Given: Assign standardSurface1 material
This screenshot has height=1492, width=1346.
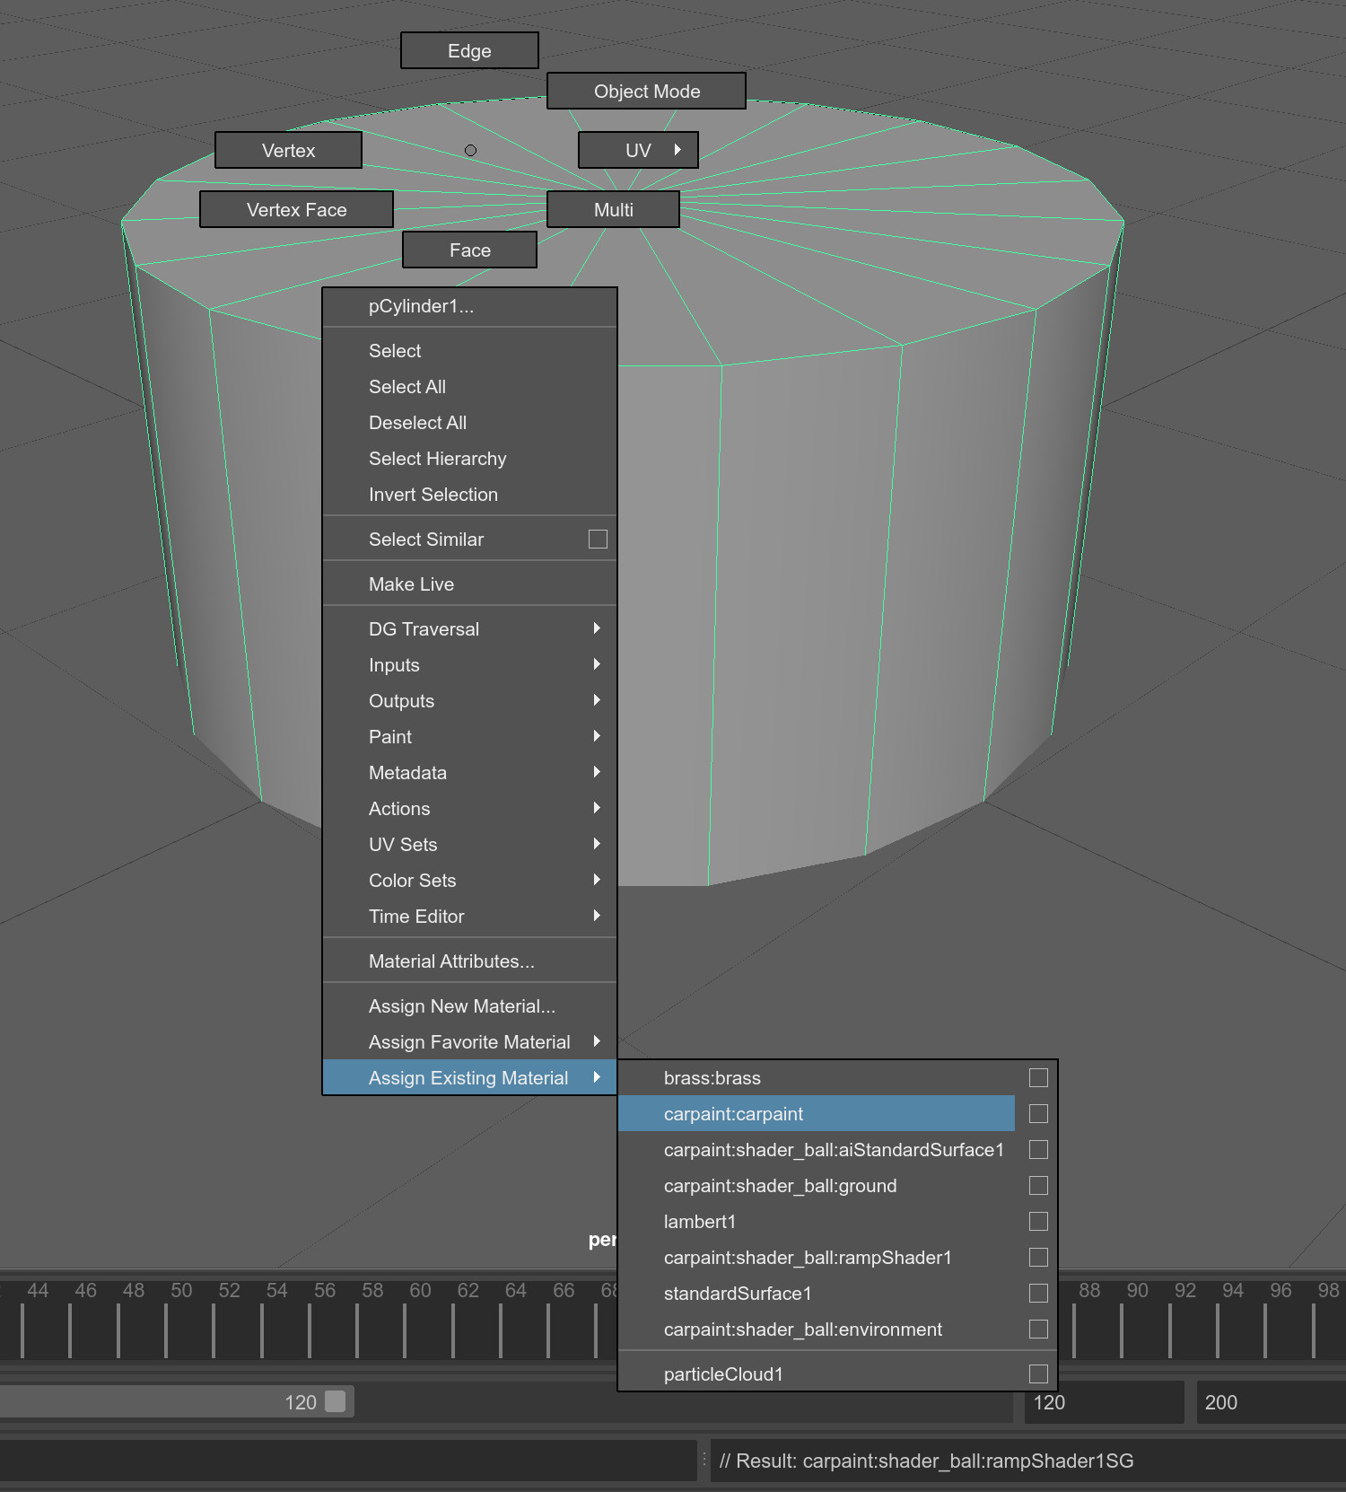Looking at the screenshot, I should click(817, 1293).
